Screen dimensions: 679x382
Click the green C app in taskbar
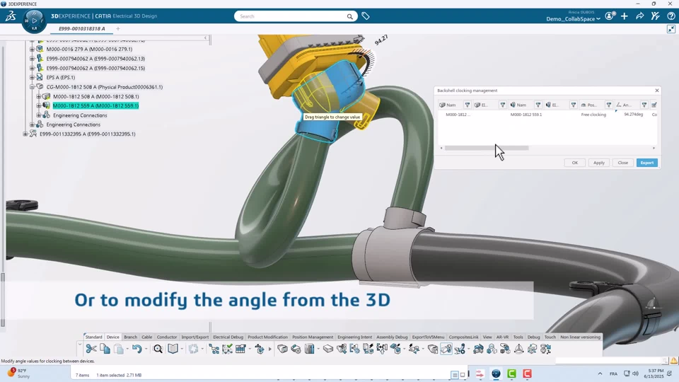click(511, 374)
